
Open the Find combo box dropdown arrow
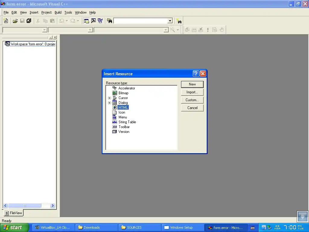[x=170, y=21]
